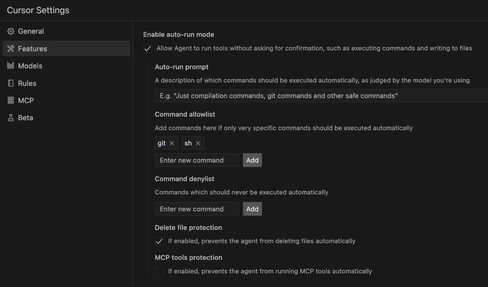
Task: Click the MCP server icon
Action: tap(11, 101)
